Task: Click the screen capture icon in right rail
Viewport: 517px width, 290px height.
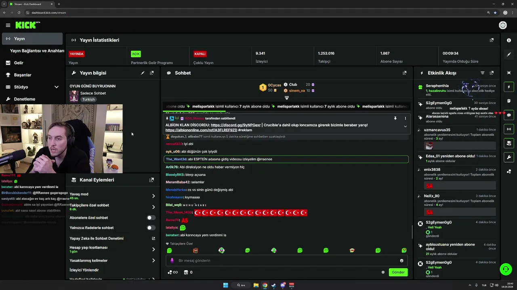Action: (509, 73)
